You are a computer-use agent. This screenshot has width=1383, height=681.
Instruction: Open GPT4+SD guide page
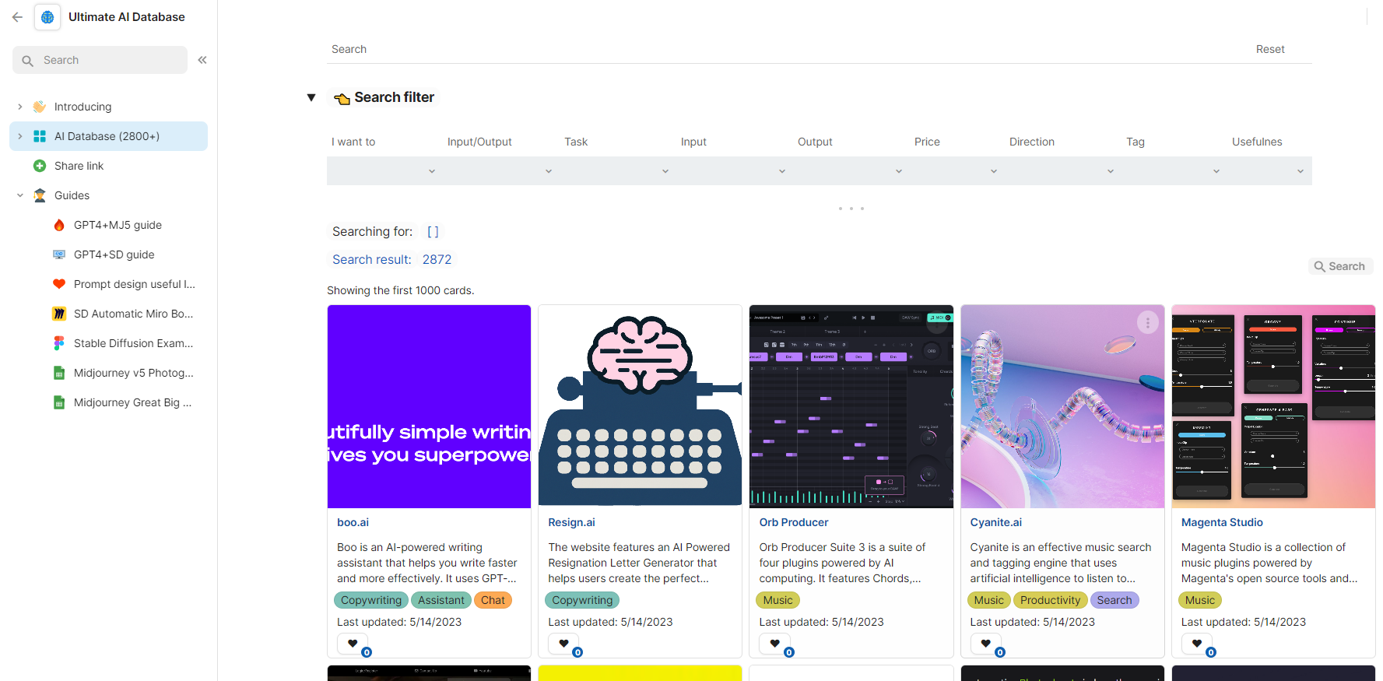click(114, 254)
